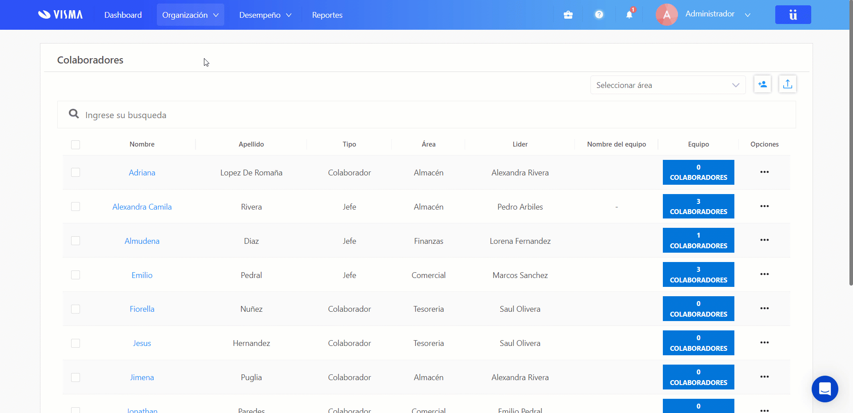Screen dimensions: 853x413
Task: Check the Jesus row checkbox
Action: tap(76, 343)
